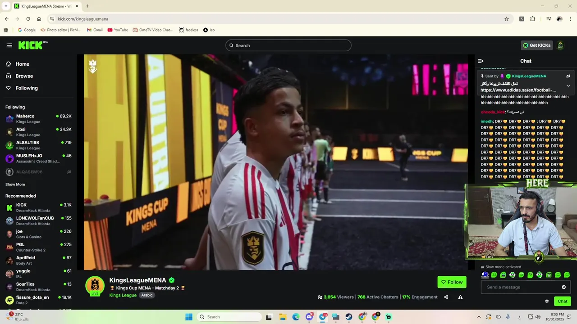577x324 pixels.
Task: Click the Send a message field
Action: (526, 287)
